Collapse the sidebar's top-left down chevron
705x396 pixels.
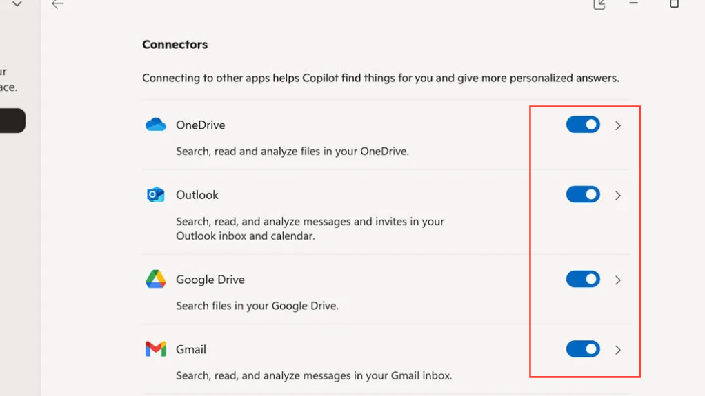pos(17,4)
